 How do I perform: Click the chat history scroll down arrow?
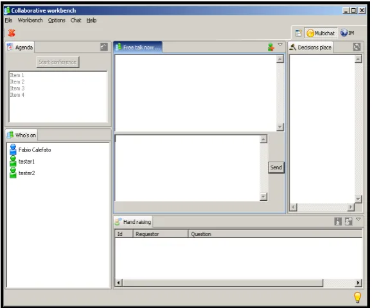pyautogui.click(x=280, y=127)
